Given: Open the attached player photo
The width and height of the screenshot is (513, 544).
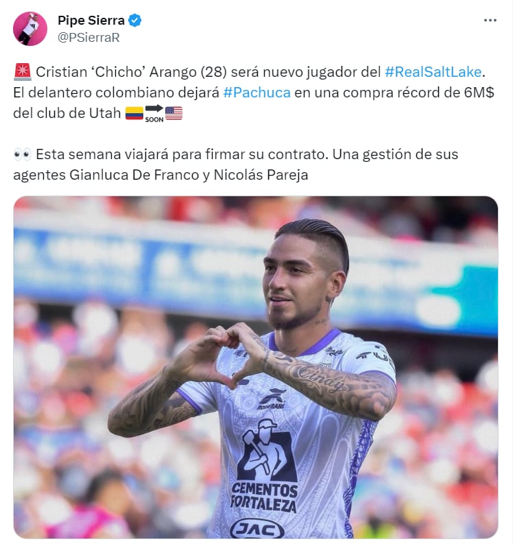Looking at the screenshot, I should [x=256, y=367].
